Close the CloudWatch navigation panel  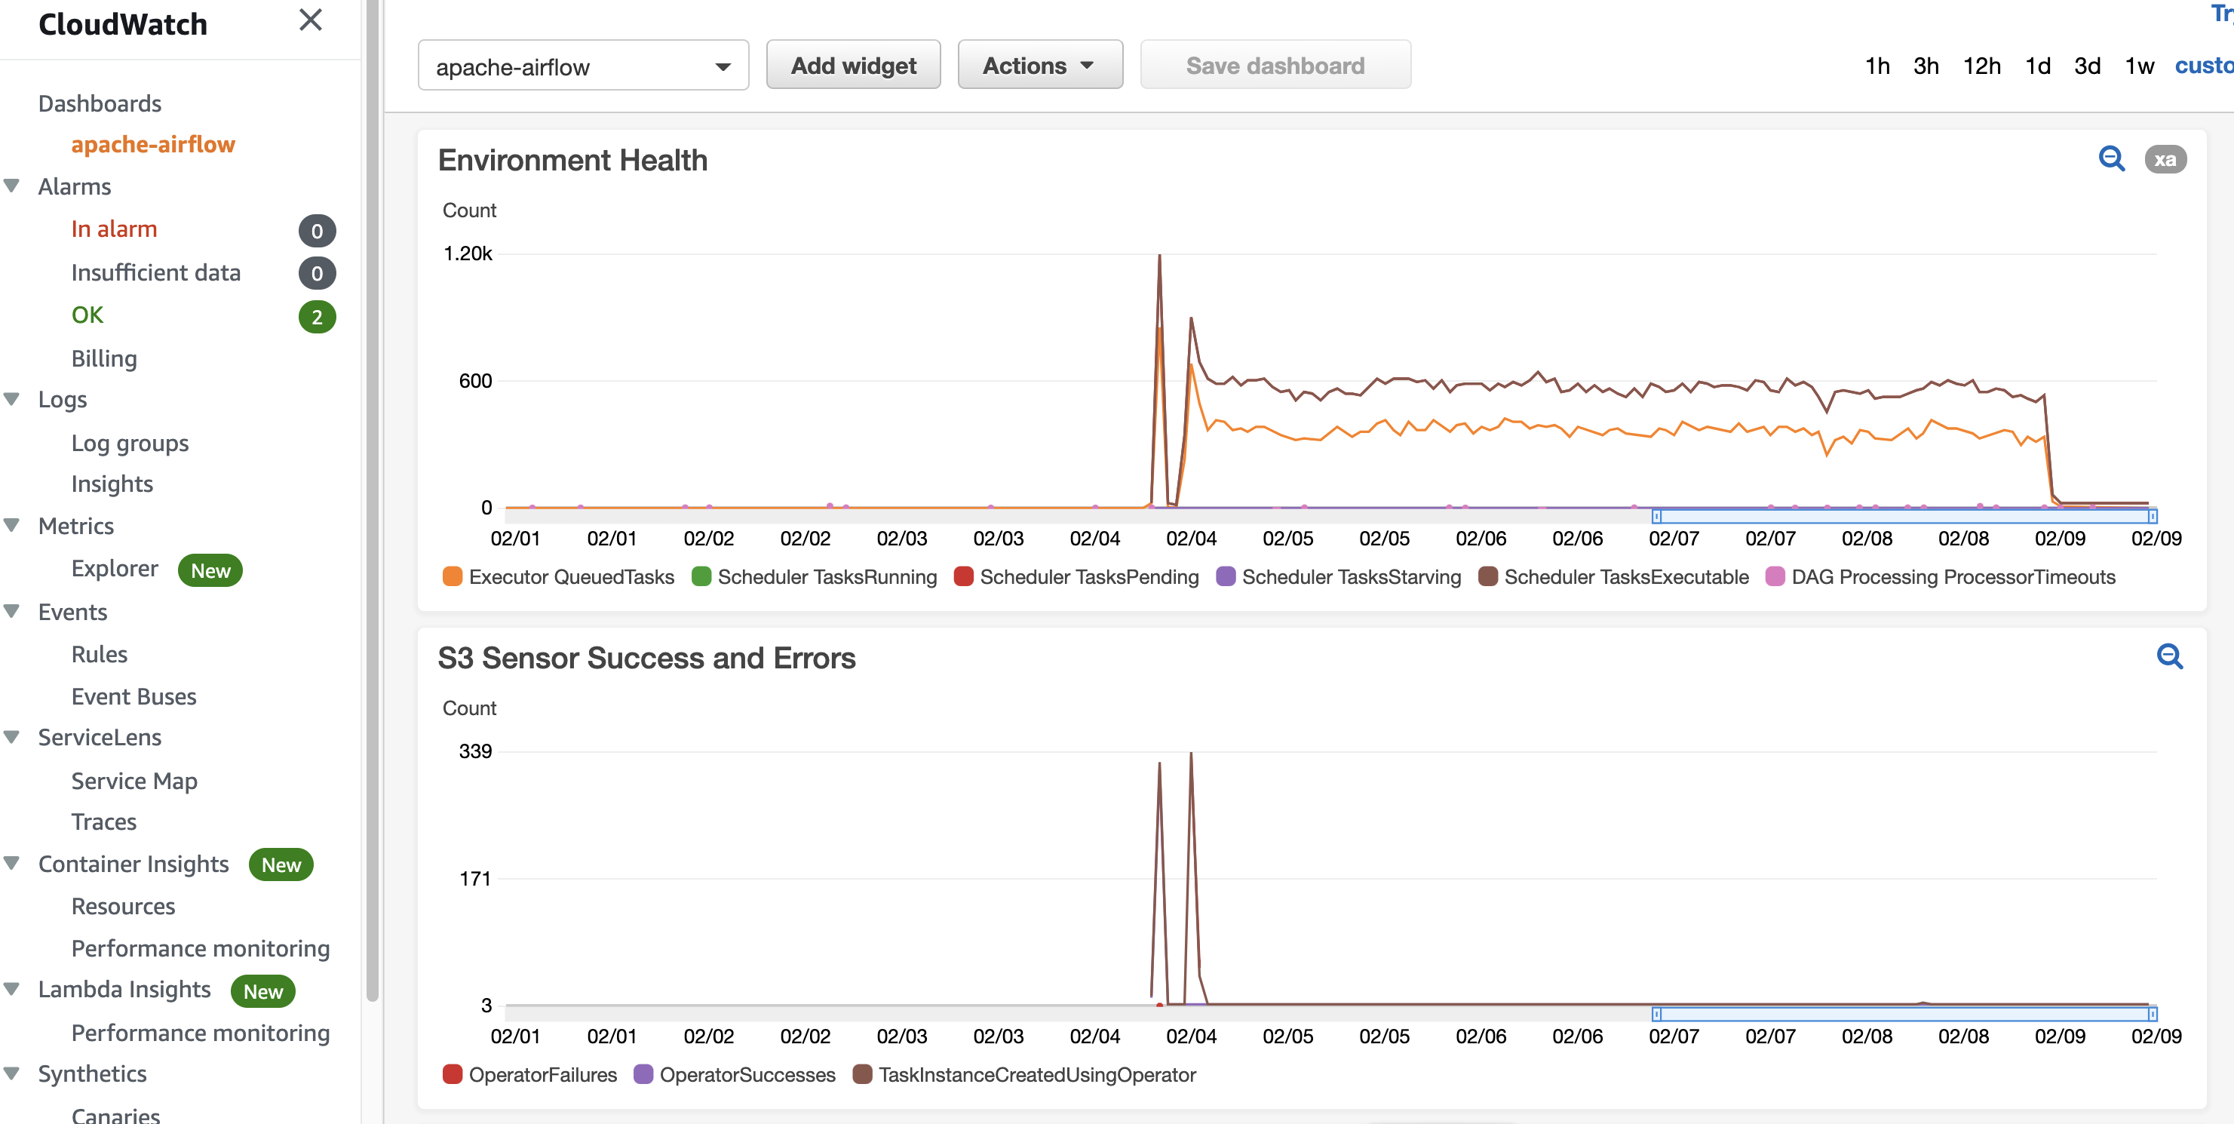point(309,20)
